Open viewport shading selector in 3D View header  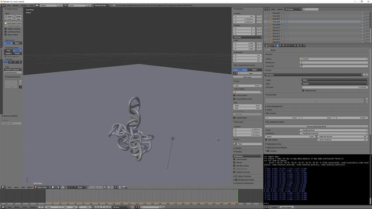point(53,187)
